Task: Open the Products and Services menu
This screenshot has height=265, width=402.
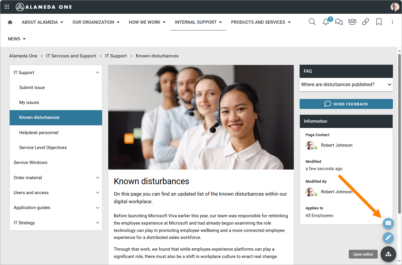Action: [261, 22]
